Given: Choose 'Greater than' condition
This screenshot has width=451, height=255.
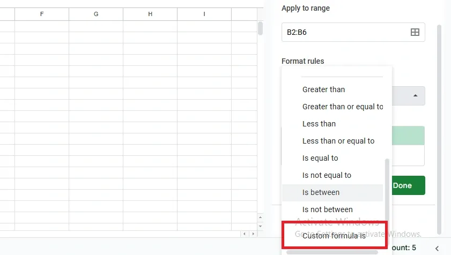Looking at the screenshot, I should [x=323, y=89].
